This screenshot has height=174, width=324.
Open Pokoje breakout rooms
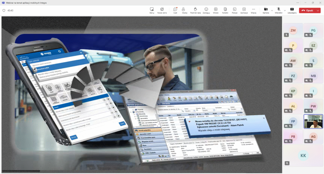pos(234,10)
